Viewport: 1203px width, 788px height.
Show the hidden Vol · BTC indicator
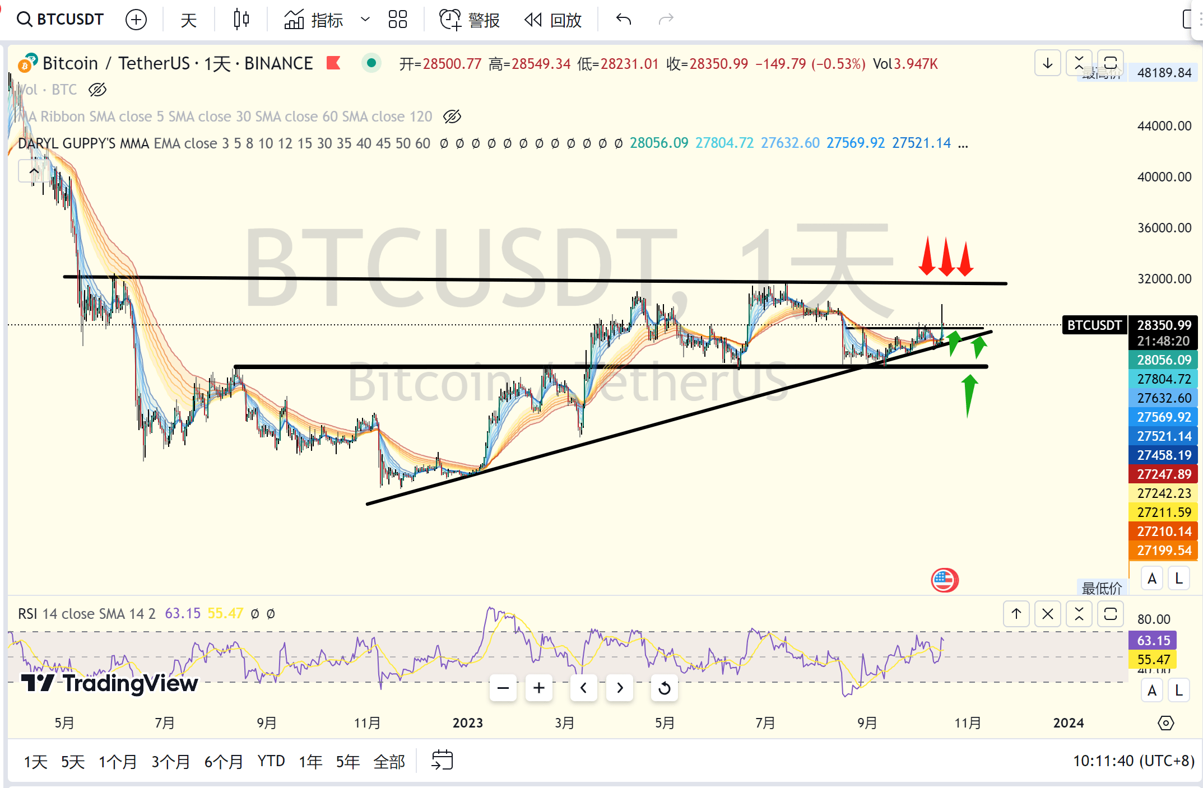point(97,90)
